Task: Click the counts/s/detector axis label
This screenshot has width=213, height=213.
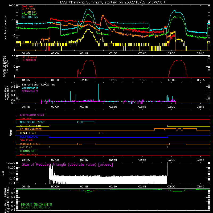Action: [6, 28]
